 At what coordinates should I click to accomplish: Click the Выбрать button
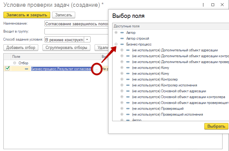click(x=216, y=126)
